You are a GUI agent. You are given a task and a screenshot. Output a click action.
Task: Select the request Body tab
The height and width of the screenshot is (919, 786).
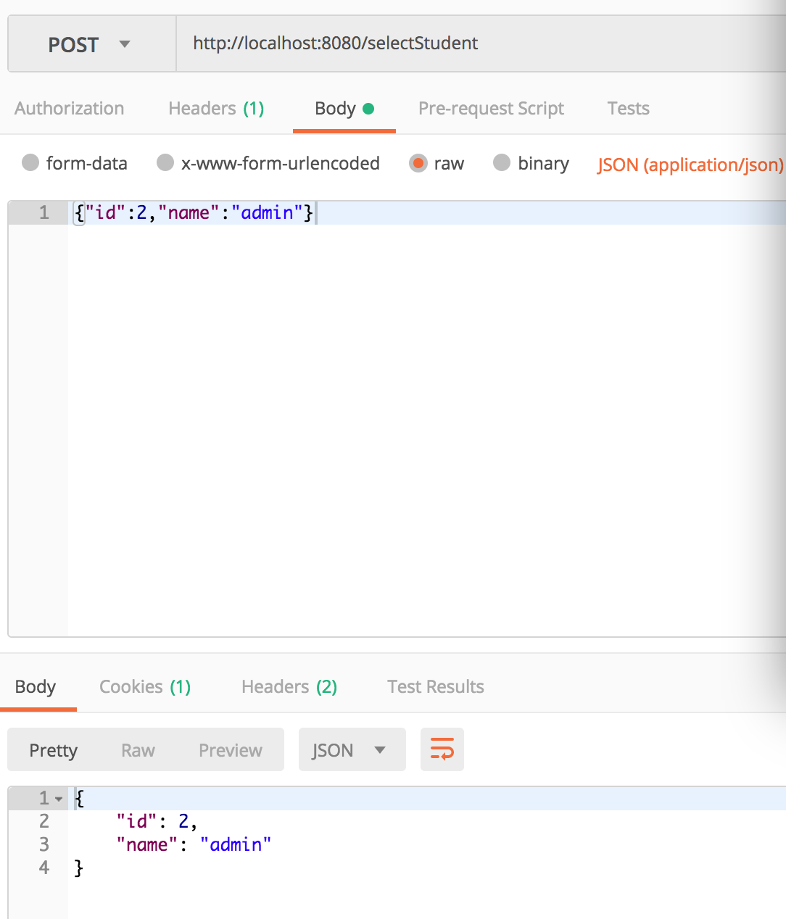tap(344, 109)
